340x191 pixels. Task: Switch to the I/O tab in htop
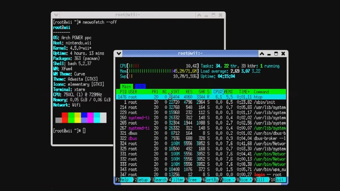click(x=140, y=86)
